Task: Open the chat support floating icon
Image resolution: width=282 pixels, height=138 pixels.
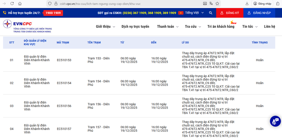Action: click(275, 121)
